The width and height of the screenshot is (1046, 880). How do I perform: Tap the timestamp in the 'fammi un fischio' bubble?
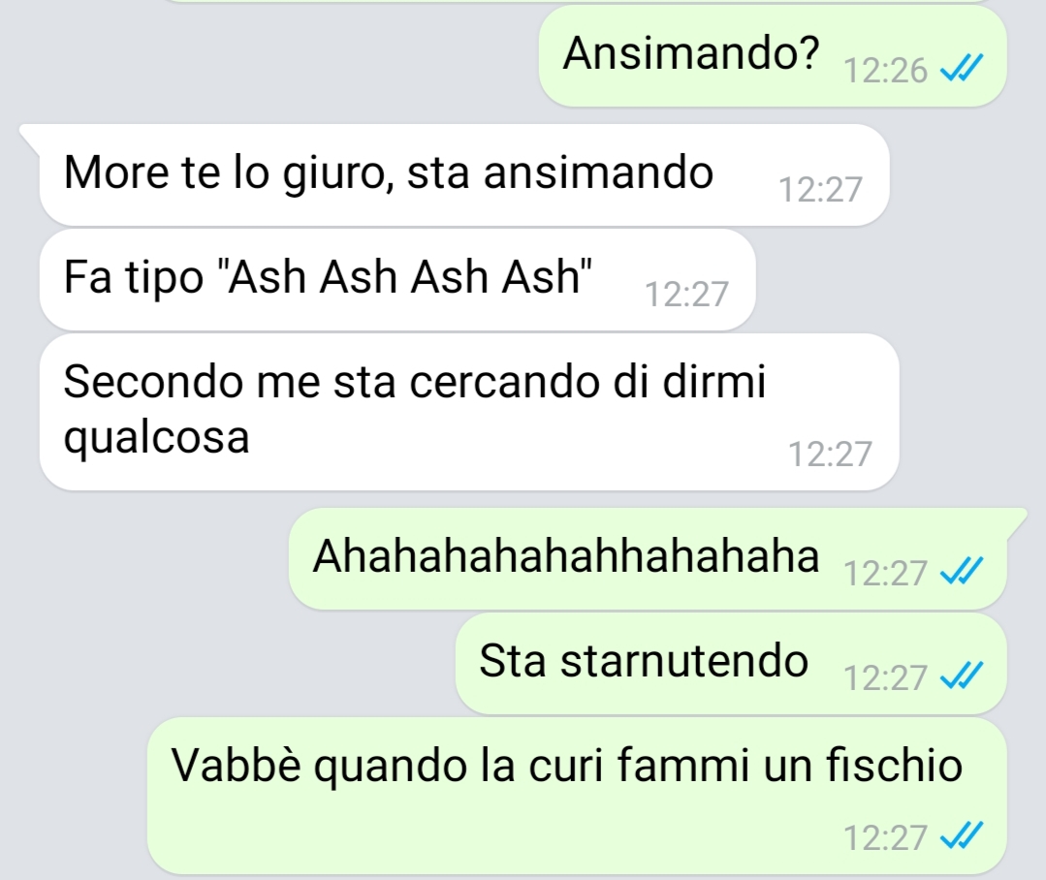point(885,837)
